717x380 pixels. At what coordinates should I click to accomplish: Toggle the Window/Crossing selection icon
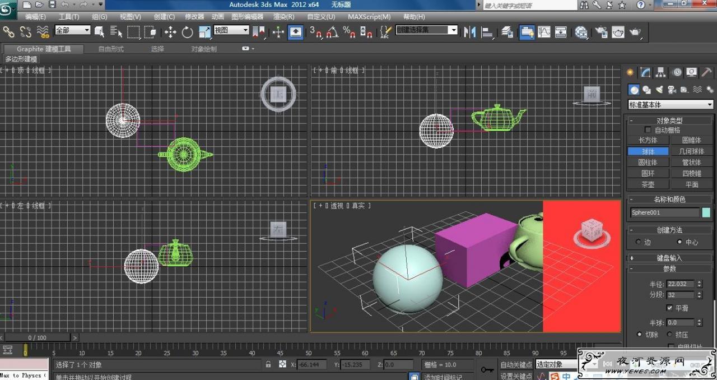click(150, 32)
